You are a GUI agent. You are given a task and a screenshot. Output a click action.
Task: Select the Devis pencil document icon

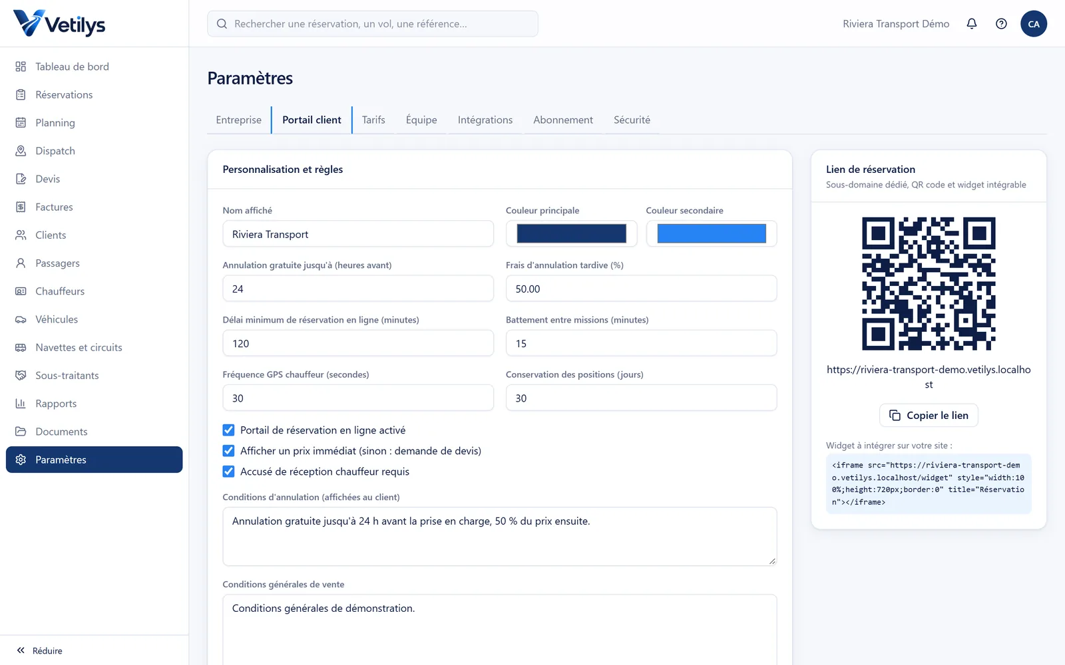tap(21, 179)
